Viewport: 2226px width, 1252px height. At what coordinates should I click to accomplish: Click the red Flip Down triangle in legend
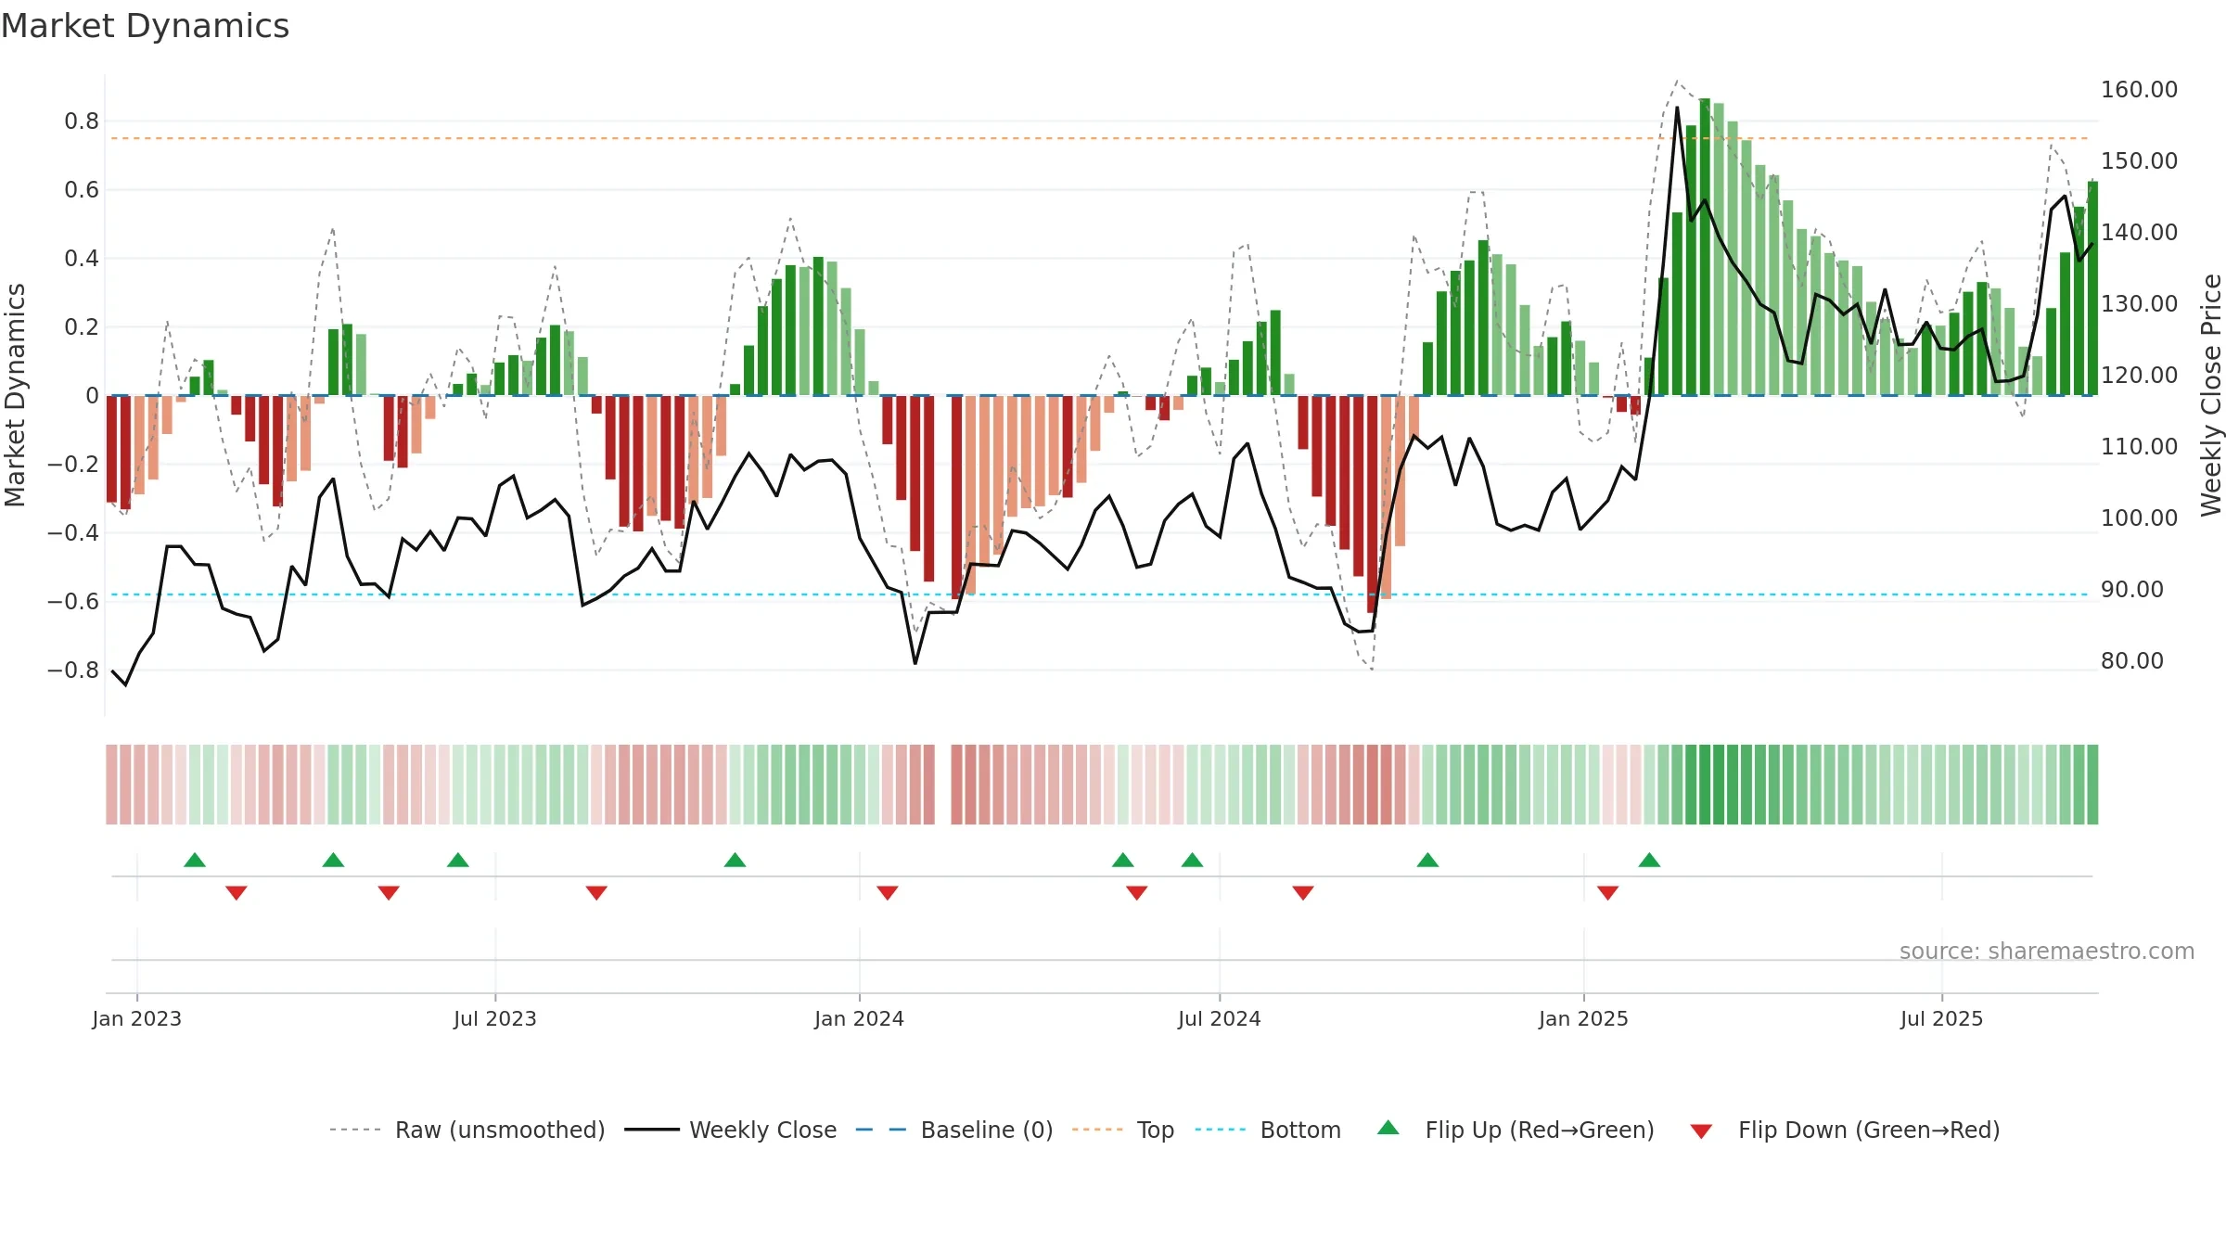[x=1701, y=1131]
